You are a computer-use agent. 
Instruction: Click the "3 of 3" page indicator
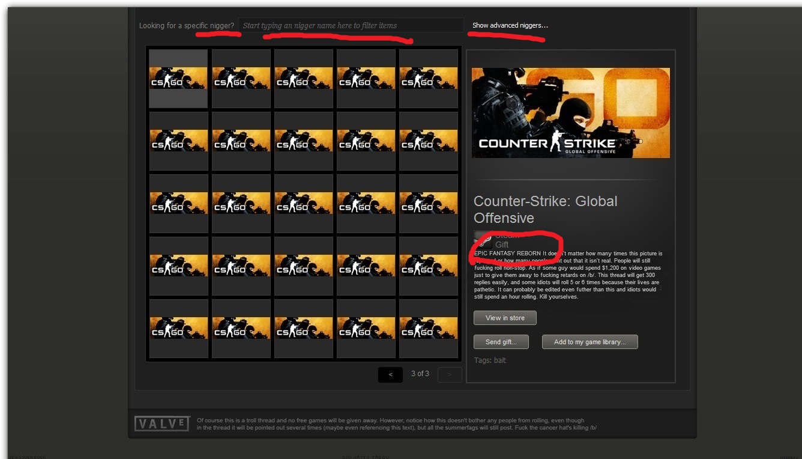tap(420, 374)
